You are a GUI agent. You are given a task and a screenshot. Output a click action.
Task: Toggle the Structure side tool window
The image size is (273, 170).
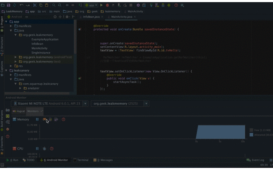coord(2,46)
